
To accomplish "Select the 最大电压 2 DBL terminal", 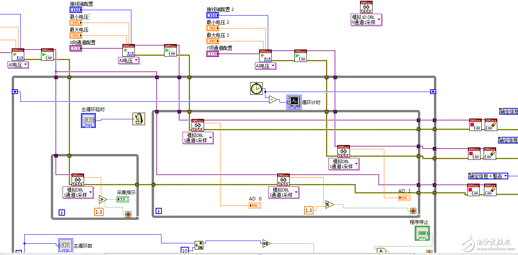I will tap(212, 41).
